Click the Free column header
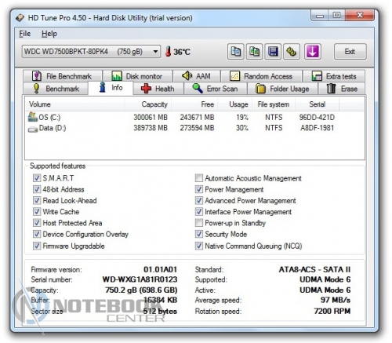Viewport: 392px width, 343px height. tap(194, 104)
